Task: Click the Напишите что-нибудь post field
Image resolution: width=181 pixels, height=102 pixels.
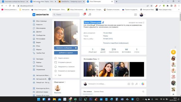Action: (x=107, y=84)
